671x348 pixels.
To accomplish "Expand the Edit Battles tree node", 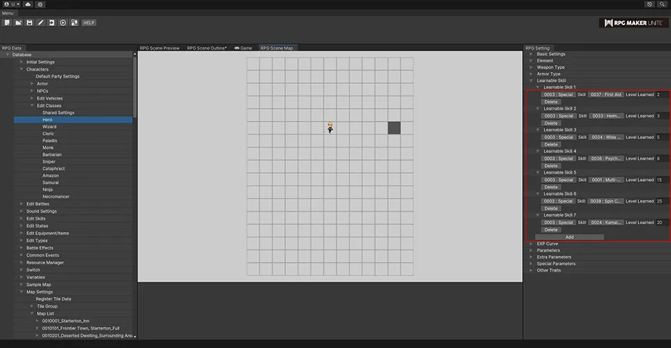I will coord(22,204).
